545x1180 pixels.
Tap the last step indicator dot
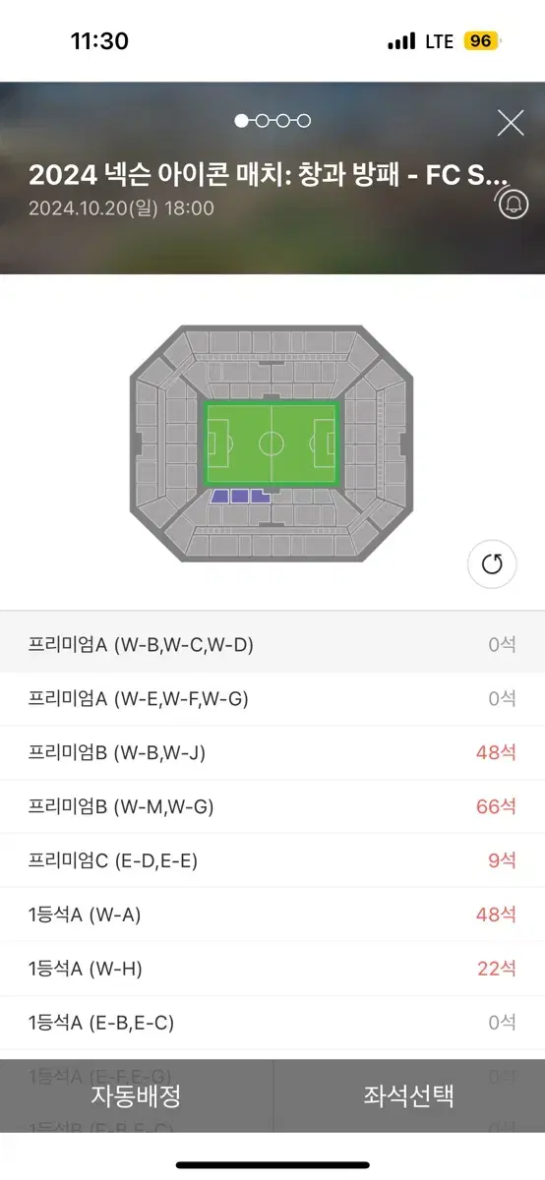coord(304,121)
